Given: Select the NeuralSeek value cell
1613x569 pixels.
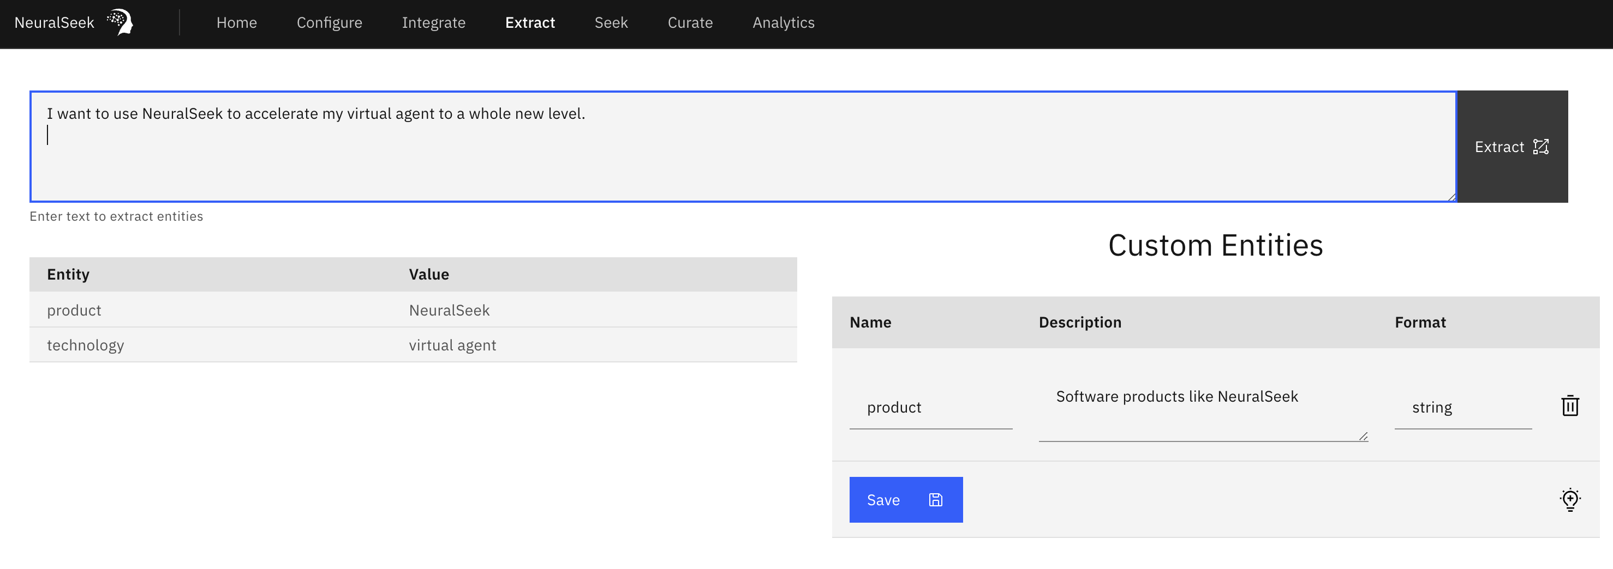Looking at the screenshot, I should (x=449, y=310).
